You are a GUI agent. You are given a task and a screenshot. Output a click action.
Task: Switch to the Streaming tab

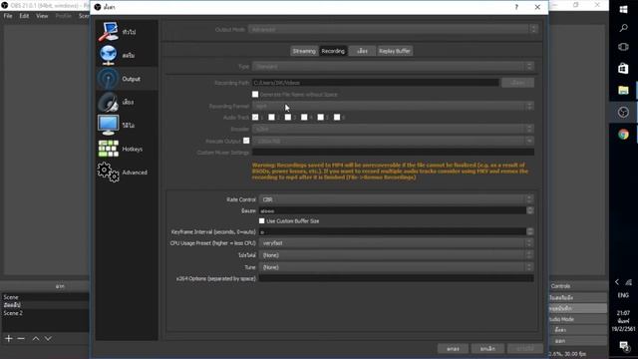pos(304,51)
